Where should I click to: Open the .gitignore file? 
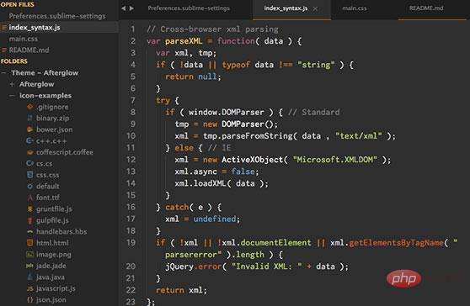pyautogui.click(x=52, y=107)
